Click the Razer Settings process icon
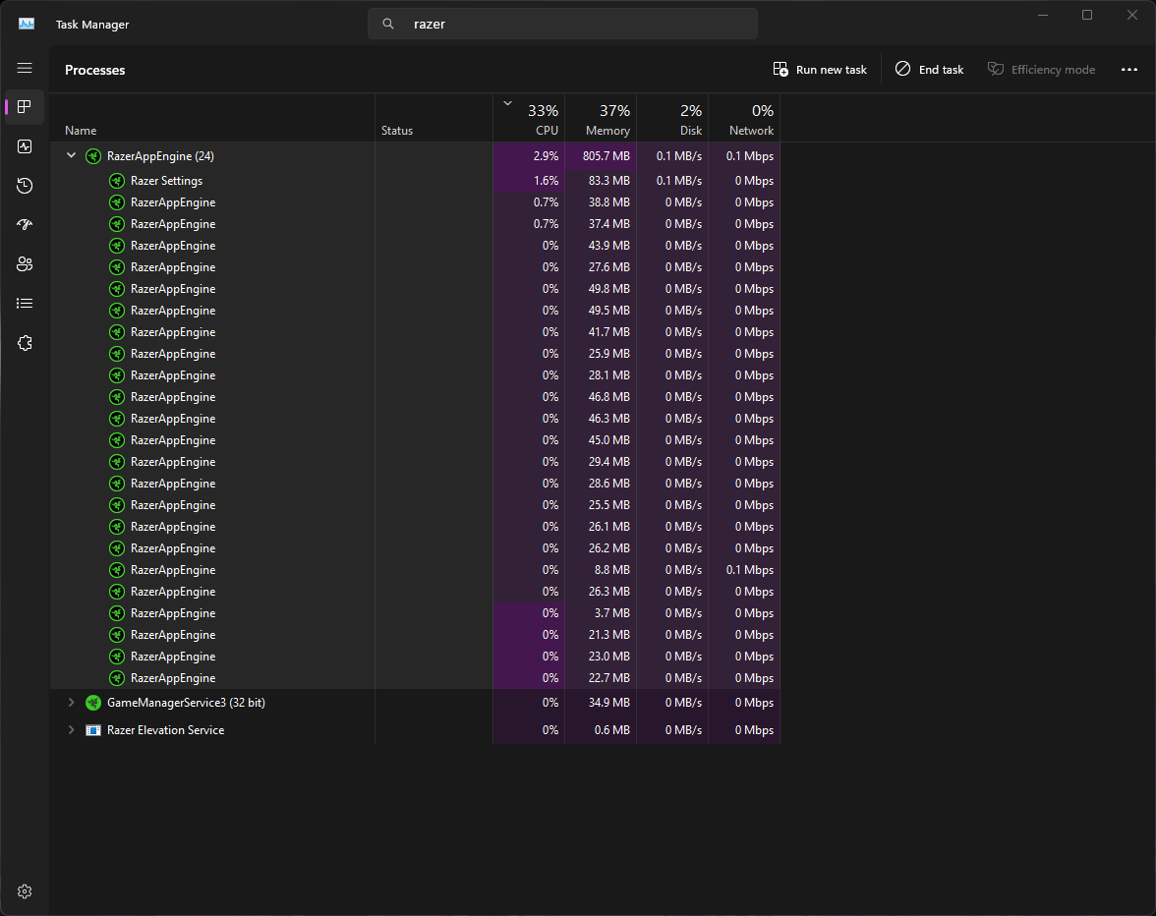Screen dimensions: 1156x916 [116, 181]
